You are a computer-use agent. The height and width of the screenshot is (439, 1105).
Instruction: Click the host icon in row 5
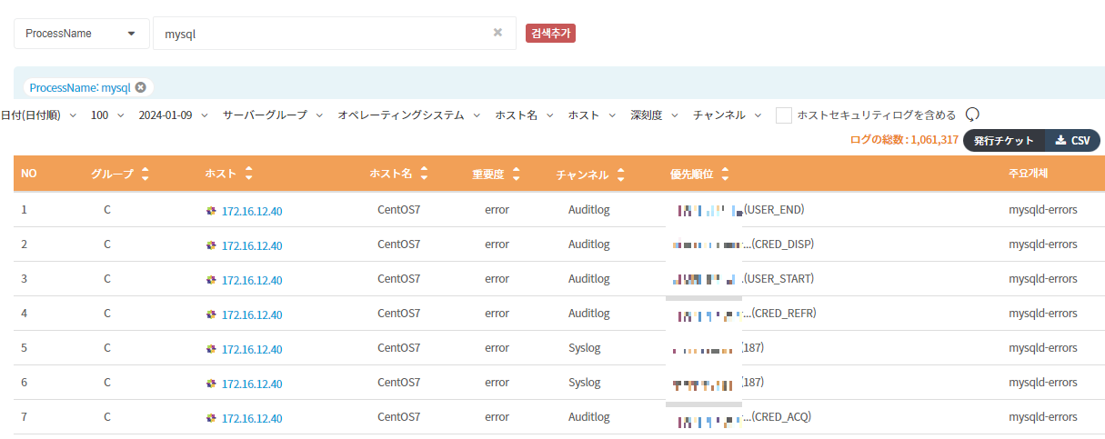click(x=211, y=348)
